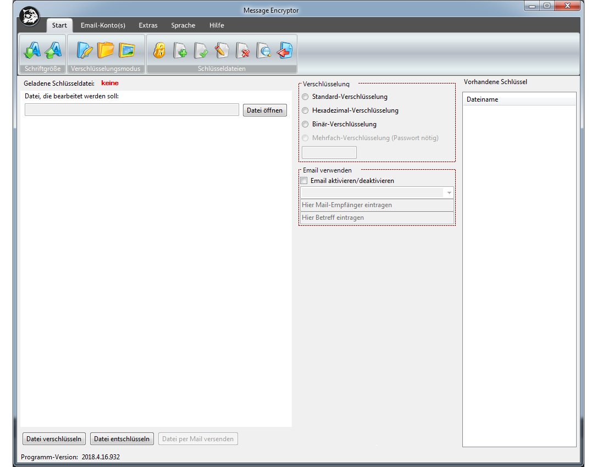The image size is (597, 467).
Task: Click the program version 2018.4.16.932 text
Action: [x=101, y=457]
